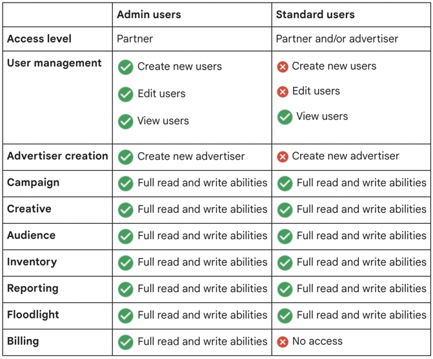Click red X beside 'No access'

tap(283, 342)
